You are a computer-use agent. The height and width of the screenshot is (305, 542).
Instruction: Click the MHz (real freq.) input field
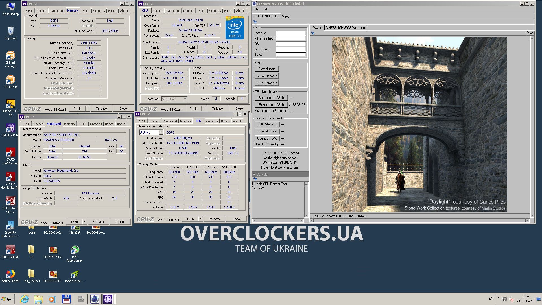coord(291,38)
